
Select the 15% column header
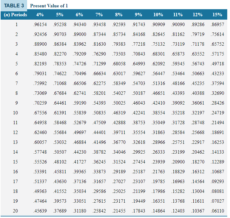pos(217,15)
